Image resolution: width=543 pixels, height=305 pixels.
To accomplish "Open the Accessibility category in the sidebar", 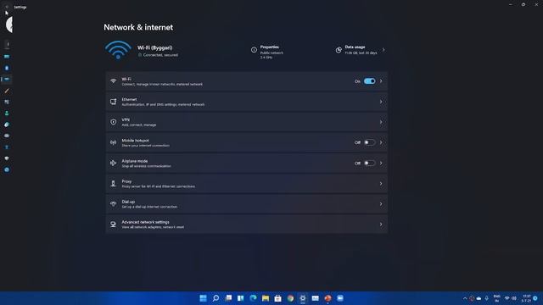I will [x=7, y=147].
